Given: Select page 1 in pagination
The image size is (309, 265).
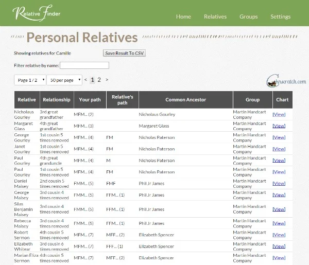Looking at the screenshot, I should click(x=92, y=80).
